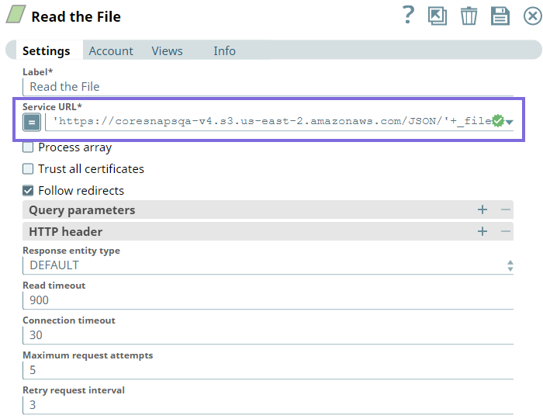Uncheck the Follow redirects option

pos(29,191)
